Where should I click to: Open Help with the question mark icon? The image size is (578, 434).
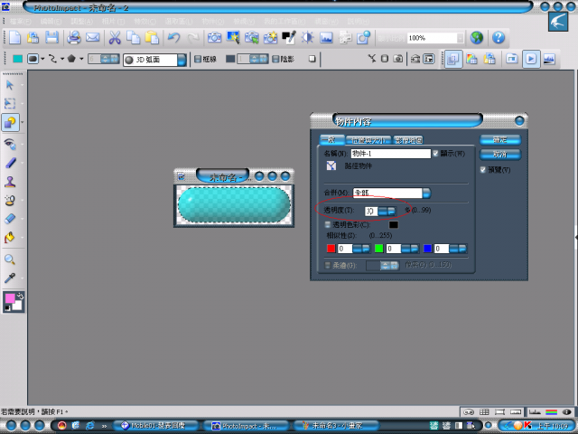[499, 38]
